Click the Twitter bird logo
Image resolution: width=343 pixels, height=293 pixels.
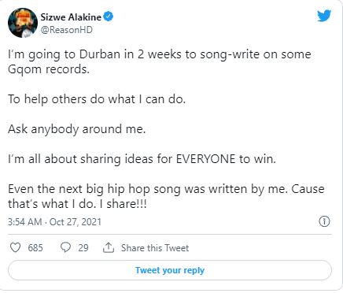[324, 16]
